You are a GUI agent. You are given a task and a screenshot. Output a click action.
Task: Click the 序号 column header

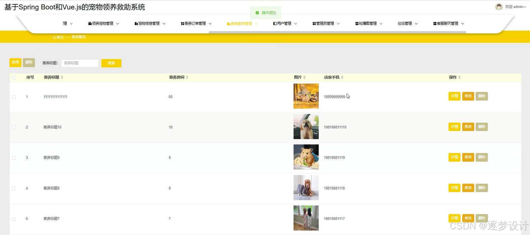30,77
